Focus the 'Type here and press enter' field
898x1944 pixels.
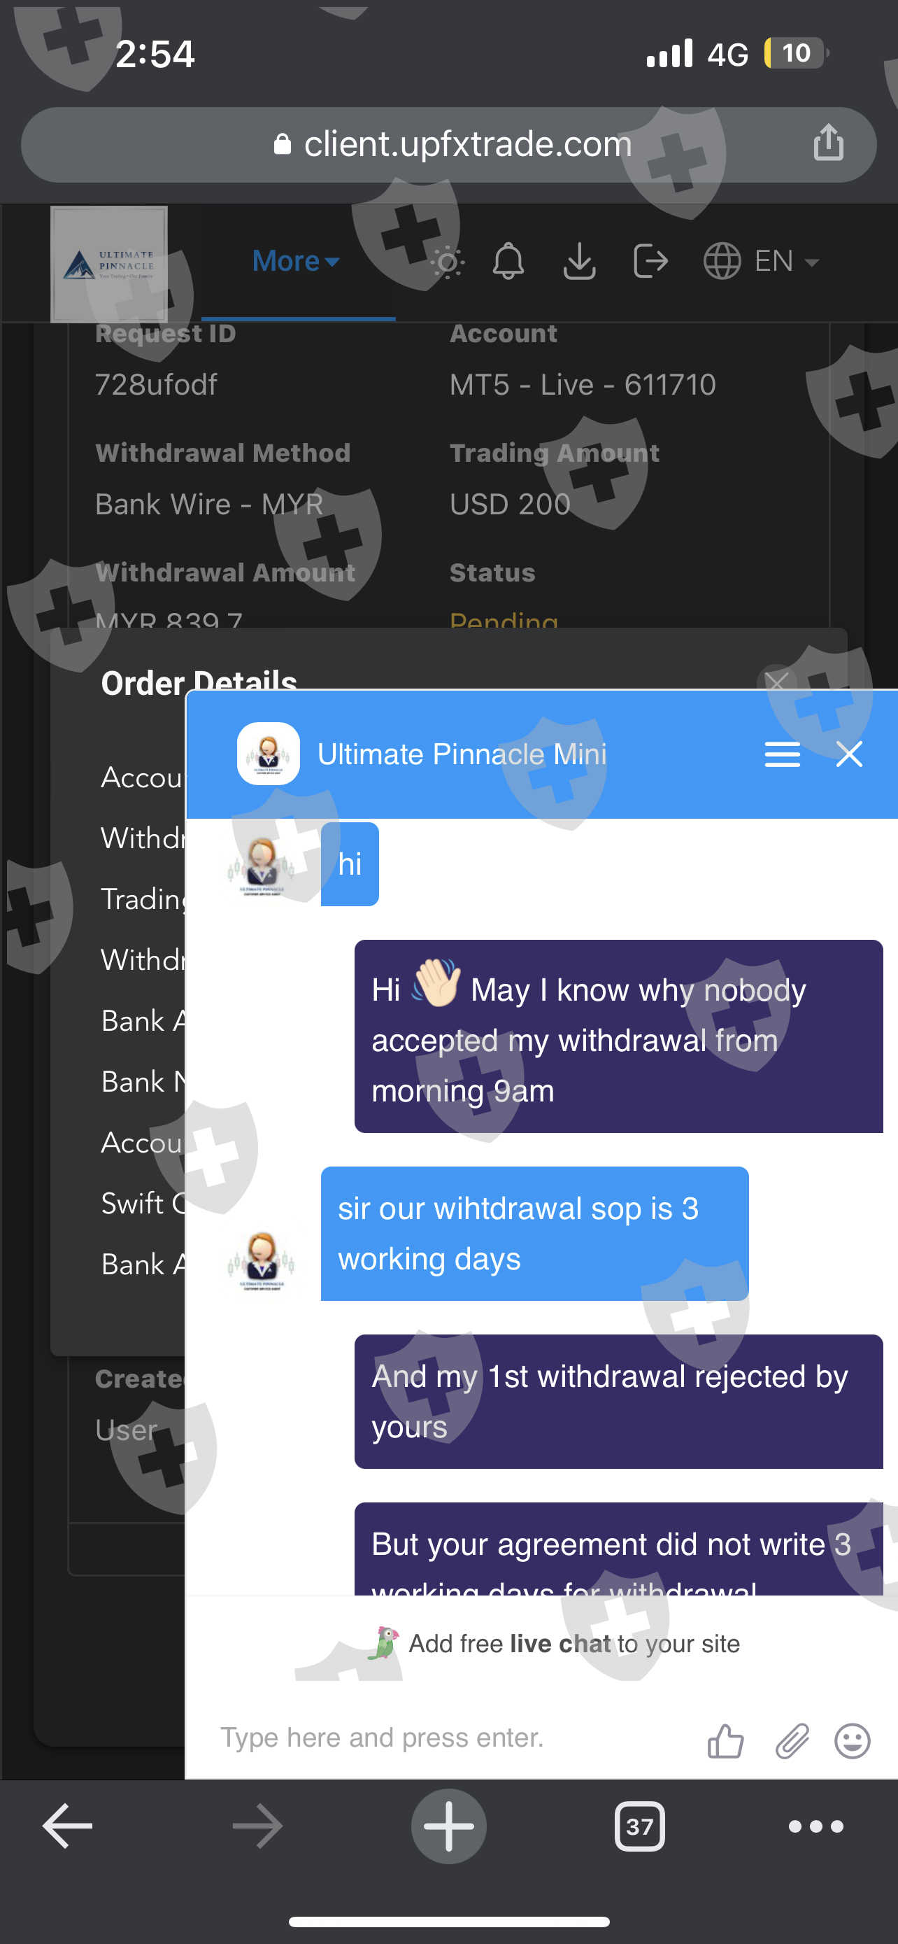pos(452,1738)
